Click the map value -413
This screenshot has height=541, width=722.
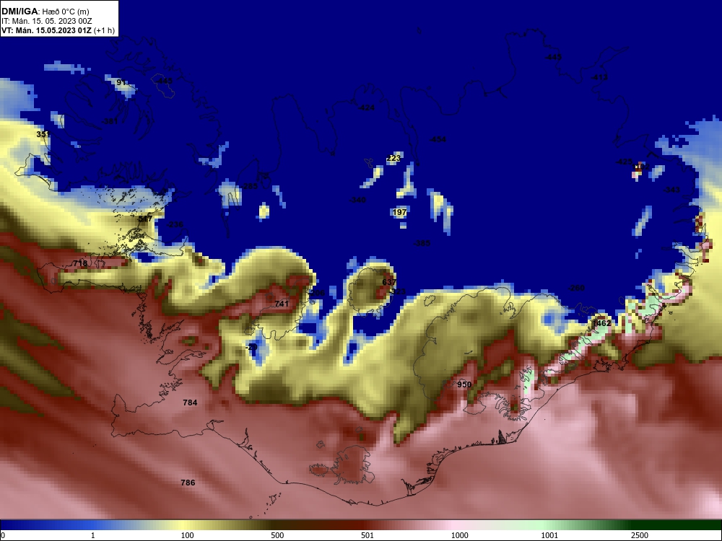(x=599, y=77)
